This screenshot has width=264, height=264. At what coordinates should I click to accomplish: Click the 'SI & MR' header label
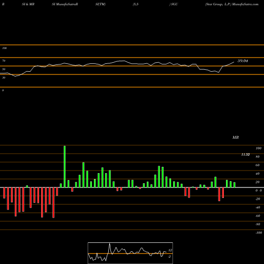point(28,4)
